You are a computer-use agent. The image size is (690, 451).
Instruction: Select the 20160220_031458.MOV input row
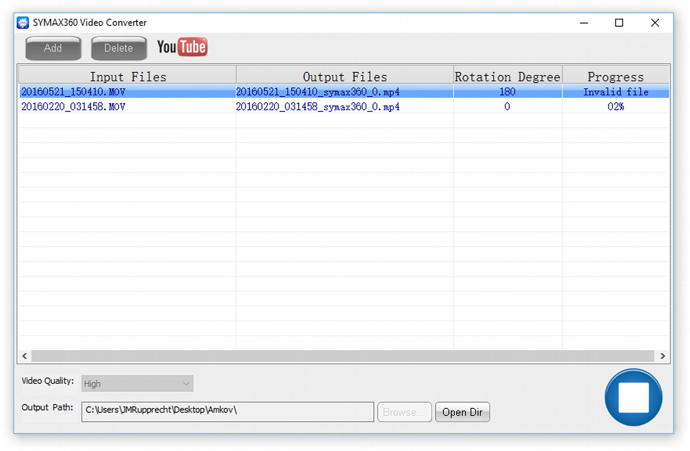point(73,107)
